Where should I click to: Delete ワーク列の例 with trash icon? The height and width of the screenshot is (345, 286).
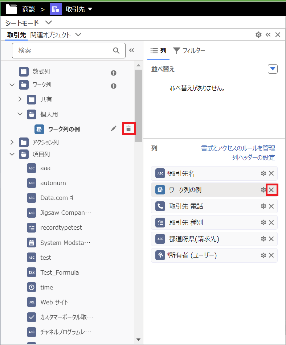tap(128, 129)
